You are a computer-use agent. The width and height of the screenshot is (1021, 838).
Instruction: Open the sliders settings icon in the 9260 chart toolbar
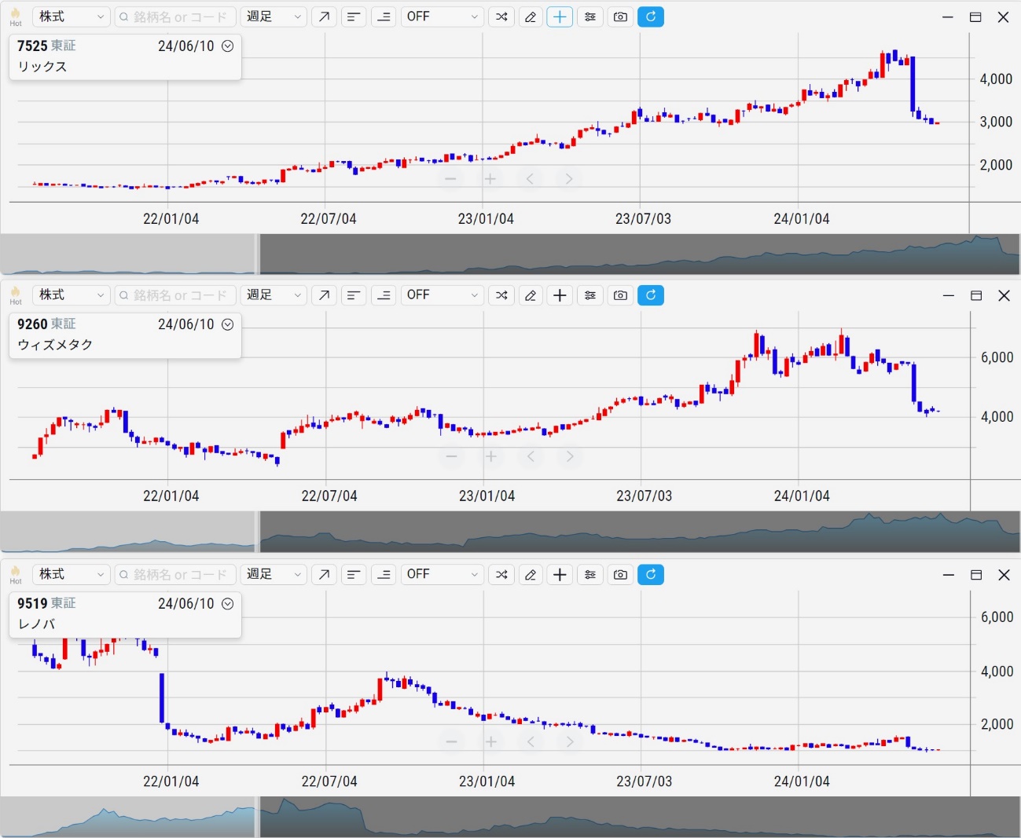[590, 295]
